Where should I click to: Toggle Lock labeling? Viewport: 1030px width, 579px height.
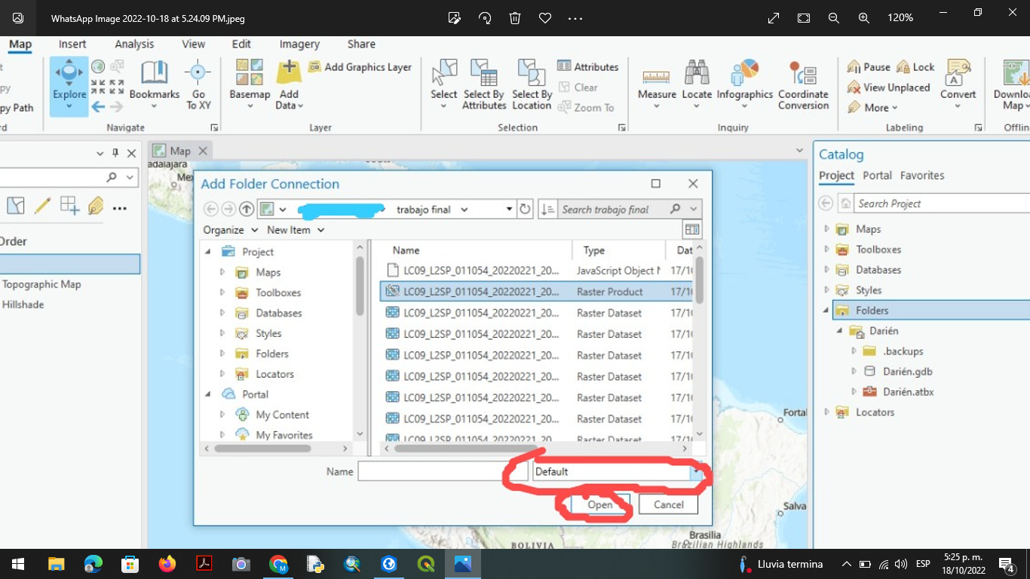(915, 66)
